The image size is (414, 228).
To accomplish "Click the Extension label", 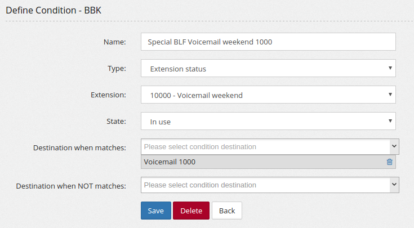I will pos(108,95).
